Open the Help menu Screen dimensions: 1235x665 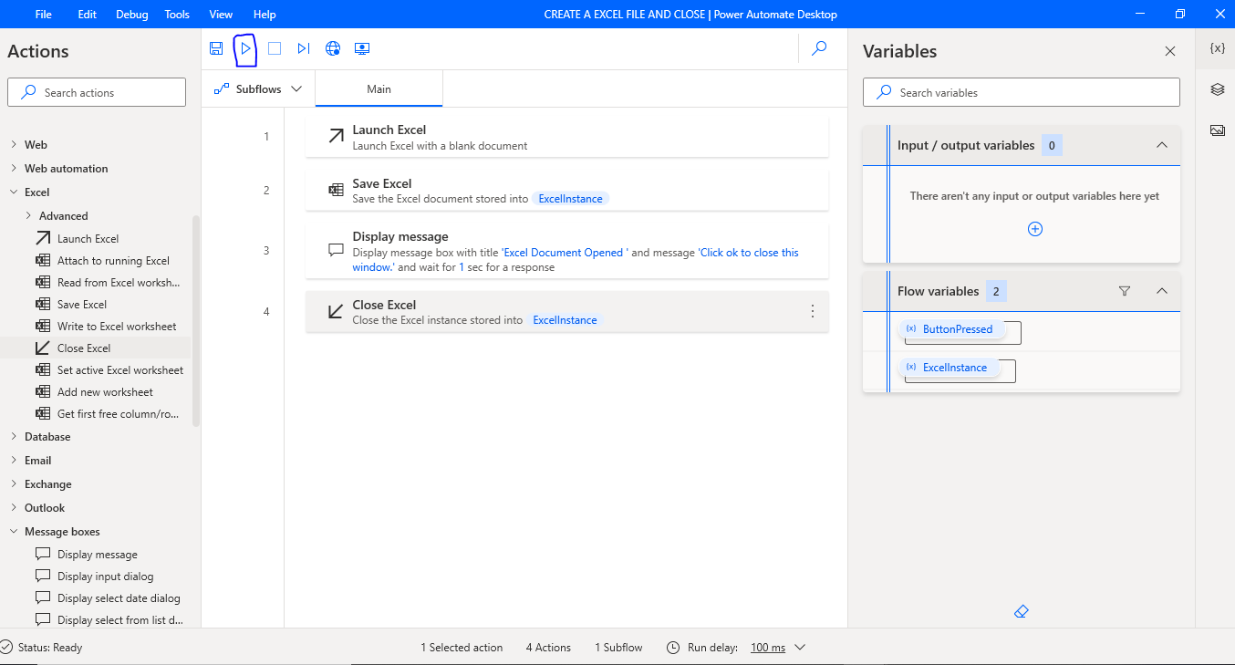click(x=265, y=15)
